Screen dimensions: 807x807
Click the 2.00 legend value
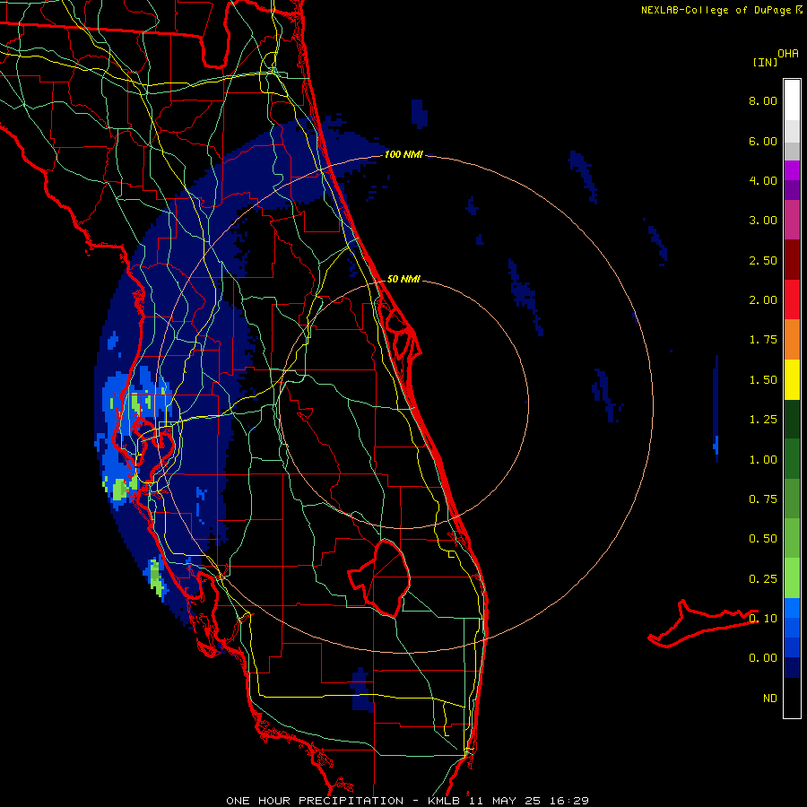coord(763,300)
